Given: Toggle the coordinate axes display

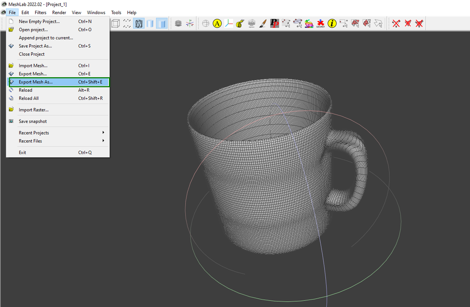Looking at the screenshot, I should (229, 23).
